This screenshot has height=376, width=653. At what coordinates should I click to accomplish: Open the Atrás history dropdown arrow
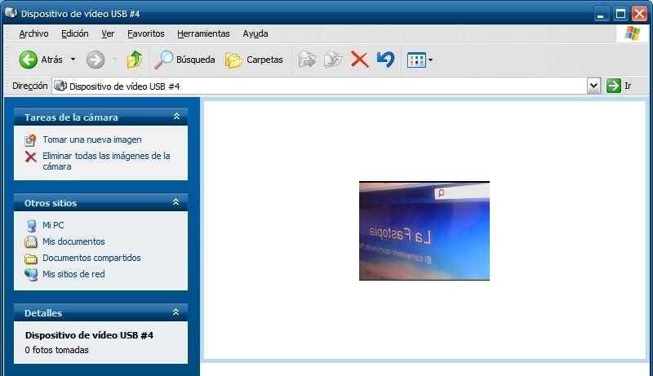[x=73, y=60]
